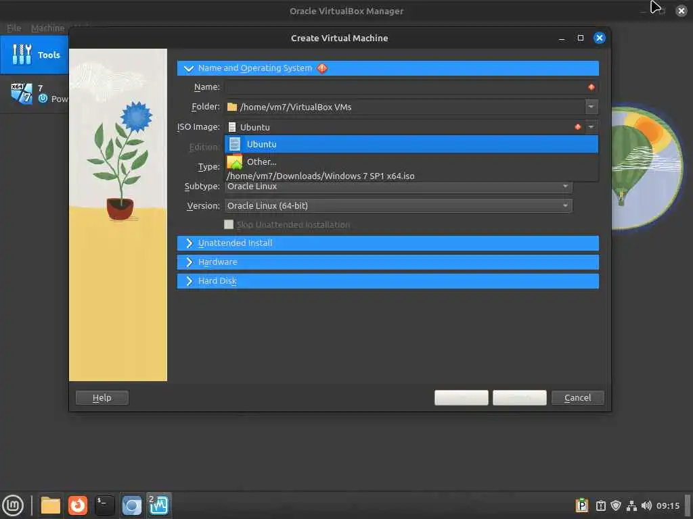Switch to VirtualBox taskbar entry
Image resolution: width=693 pixels, height=519 pixels.
159,505
